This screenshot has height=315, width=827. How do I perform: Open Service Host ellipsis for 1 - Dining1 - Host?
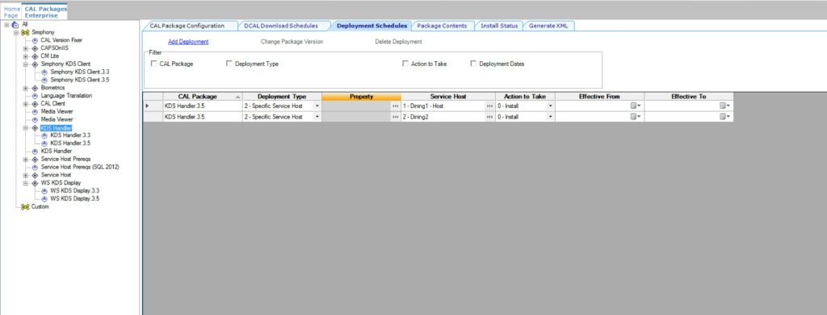tap(490, 106)
